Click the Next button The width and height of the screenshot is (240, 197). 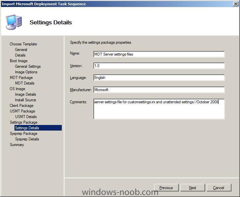[193, 187]
